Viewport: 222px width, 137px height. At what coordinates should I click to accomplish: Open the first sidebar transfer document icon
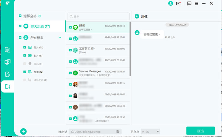[7, 50]
